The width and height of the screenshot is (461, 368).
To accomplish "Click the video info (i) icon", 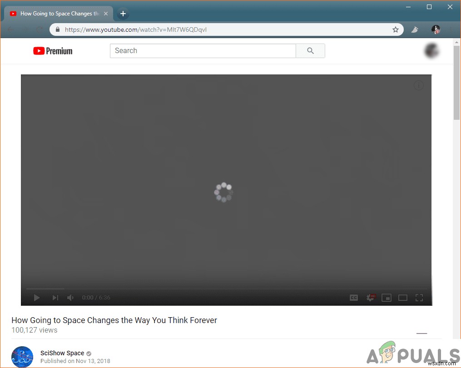I will pyautogui.click(x=418, y=85).
